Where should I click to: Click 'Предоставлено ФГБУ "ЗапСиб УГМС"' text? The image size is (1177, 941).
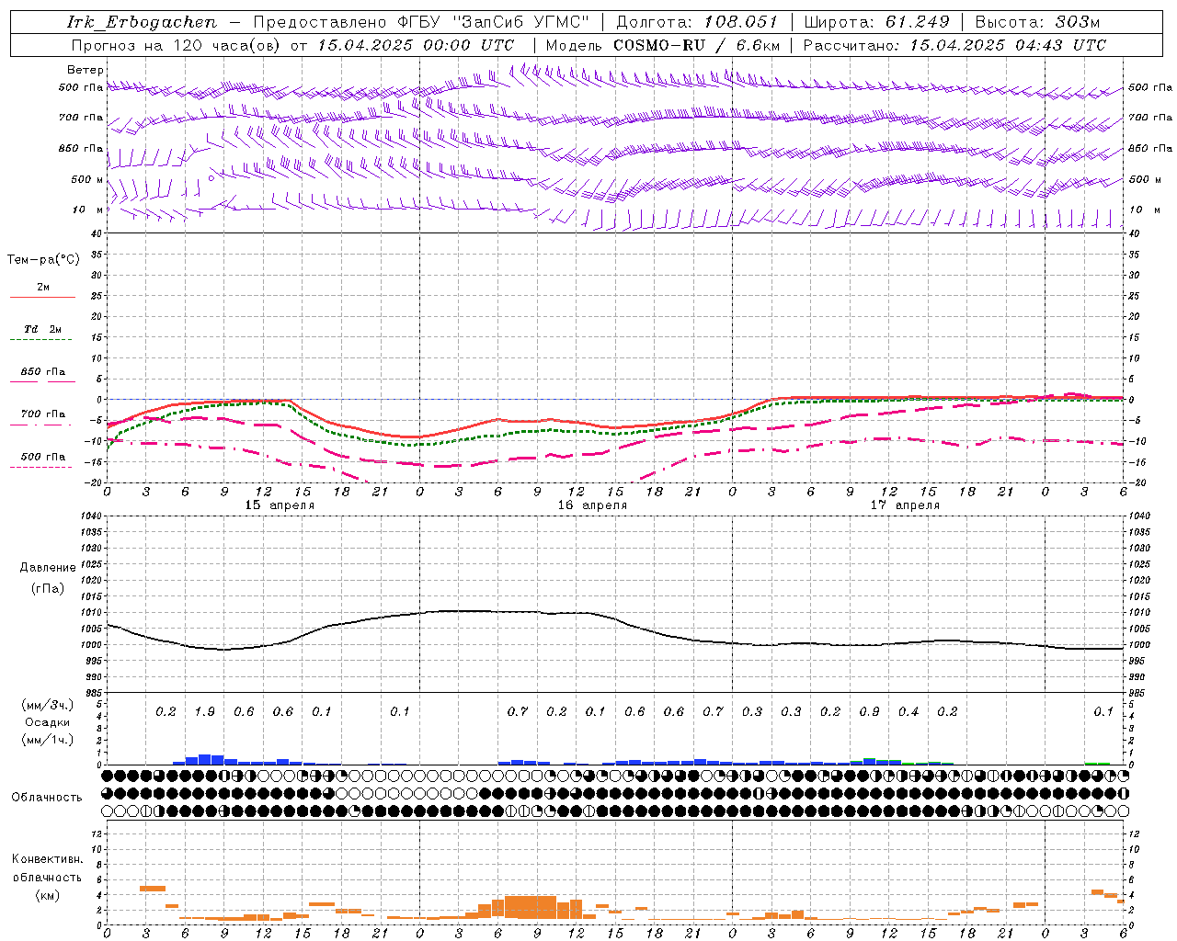[420, 22]
